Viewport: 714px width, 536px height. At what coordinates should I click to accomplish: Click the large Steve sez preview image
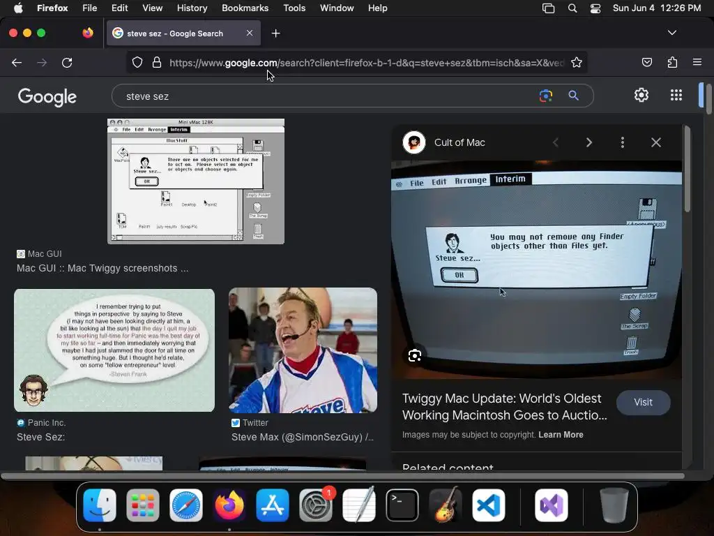(x=536, y=269)
